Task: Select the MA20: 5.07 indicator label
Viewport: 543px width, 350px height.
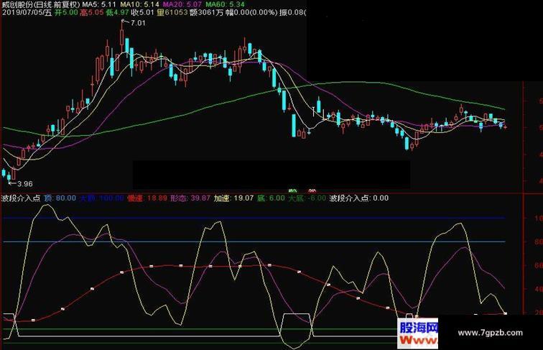Action: click(x=182, y=4)
